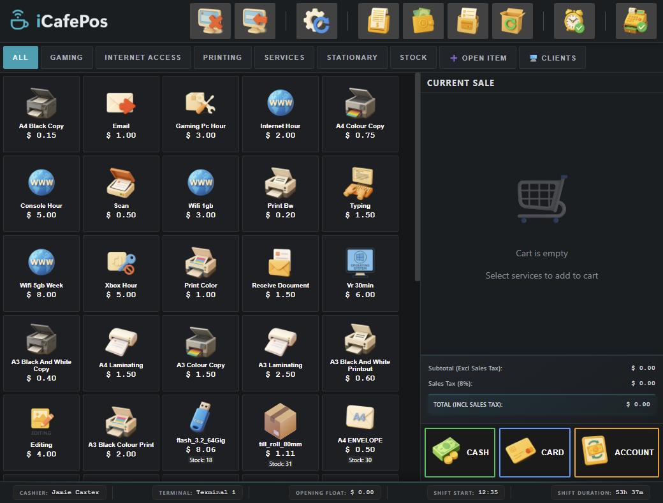Click the monitor with red X toolbar icon
Image resolution: width=663 pixels, height=503 pixels.
[210, 21]
